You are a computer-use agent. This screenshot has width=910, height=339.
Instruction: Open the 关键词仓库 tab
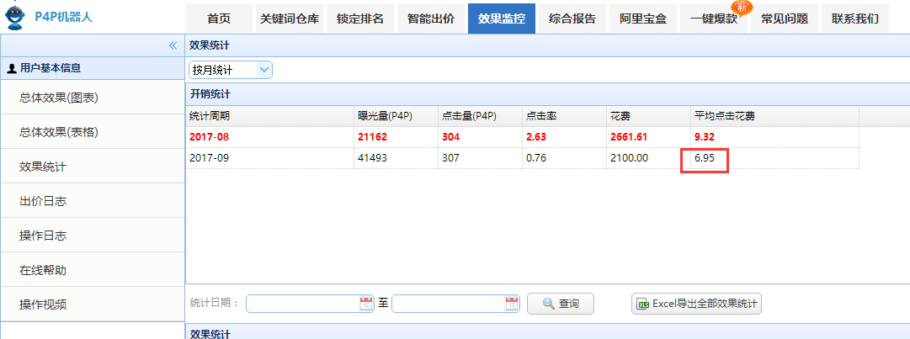[x=290, y=19]
